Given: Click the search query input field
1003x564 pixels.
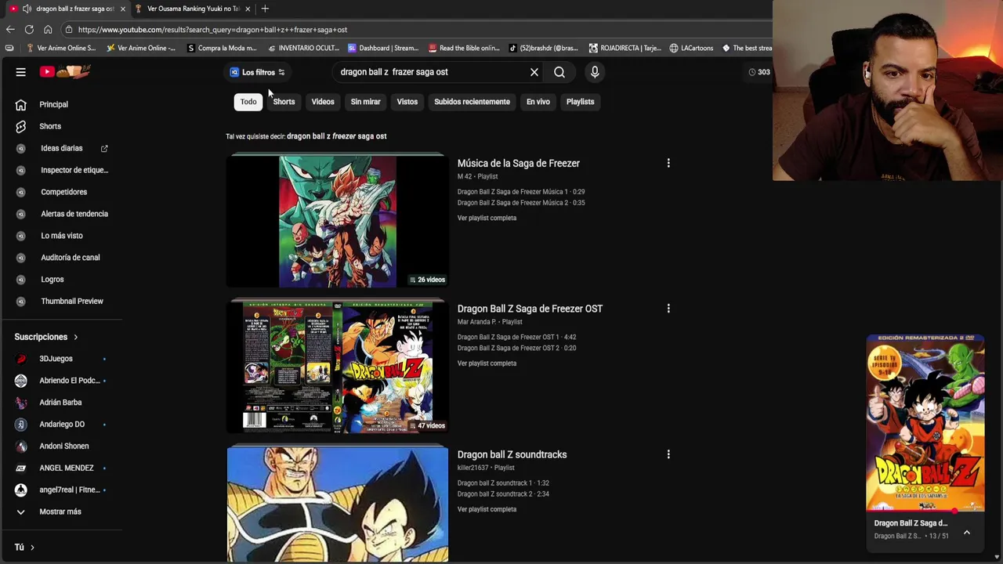Looking at the screenshot, I should click(x=431, y=72).
